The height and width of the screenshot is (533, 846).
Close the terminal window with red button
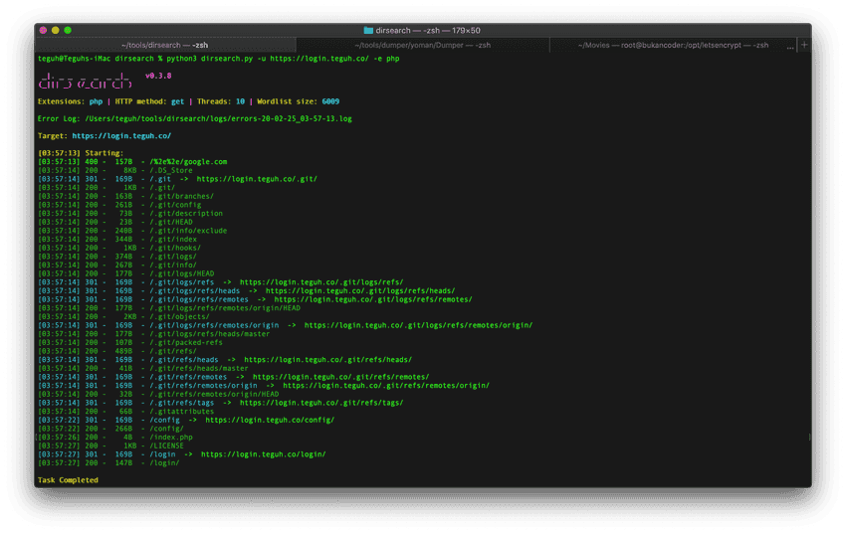44,31
